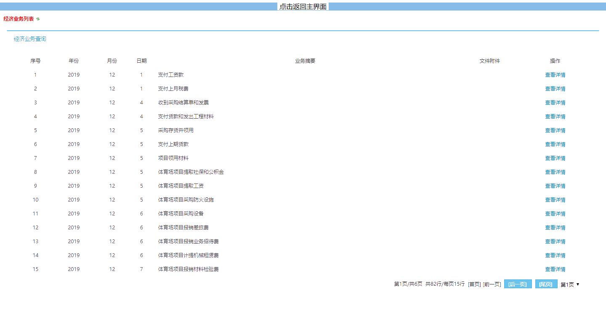This screenshot has height=332, width=606.
Task: Click the 前一页 pagination link
Action: click(492, 284)
